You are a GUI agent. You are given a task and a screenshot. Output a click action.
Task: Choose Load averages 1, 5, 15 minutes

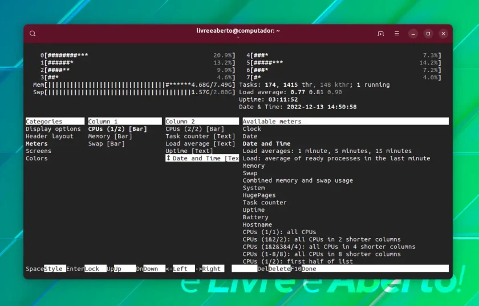click(327, 151)
